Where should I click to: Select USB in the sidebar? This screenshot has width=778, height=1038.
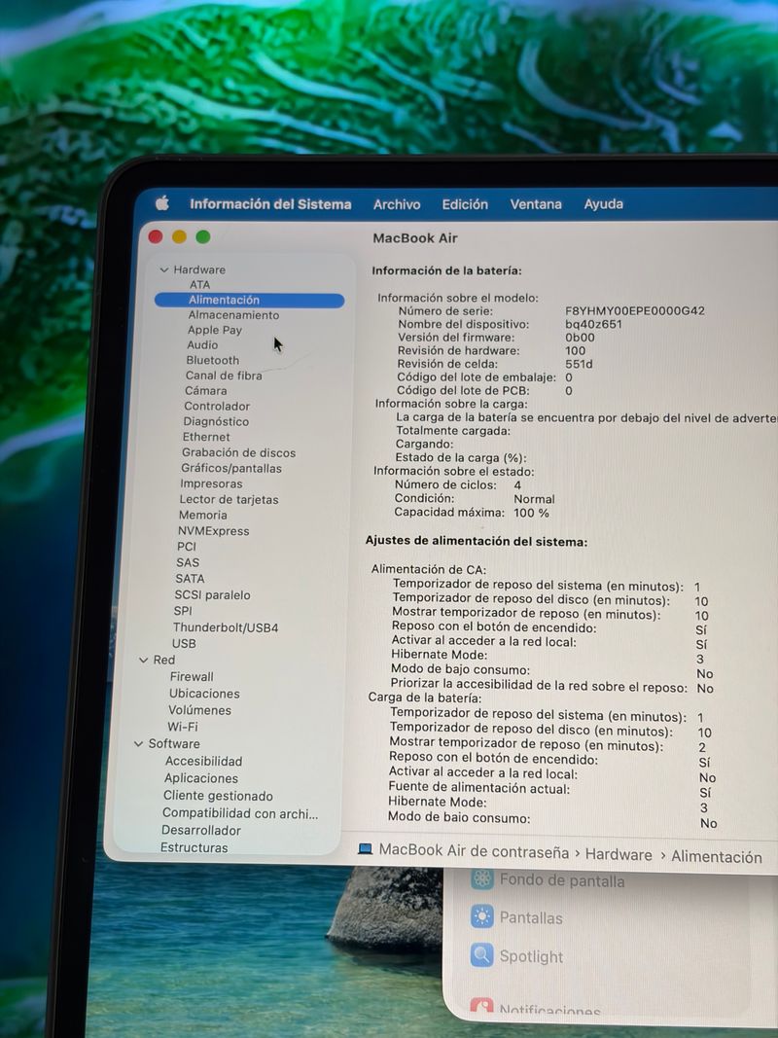[184, 643]
